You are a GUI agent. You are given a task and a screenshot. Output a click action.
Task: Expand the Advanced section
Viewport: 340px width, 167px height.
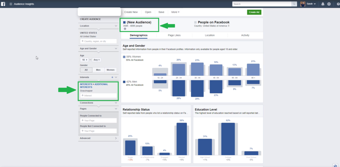[116, 138]
